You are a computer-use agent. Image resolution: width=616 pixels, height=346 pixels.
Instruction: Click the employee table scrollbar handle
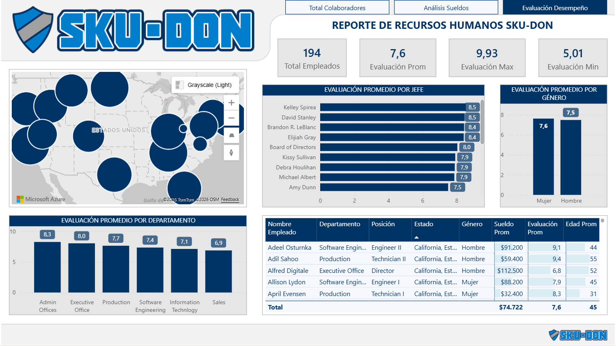click(x=602, y=221)
